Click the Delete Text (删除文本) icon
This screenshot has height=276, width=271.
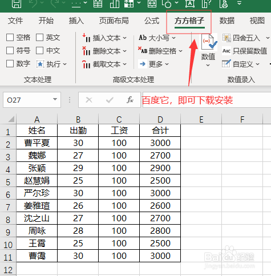[86, 51]
